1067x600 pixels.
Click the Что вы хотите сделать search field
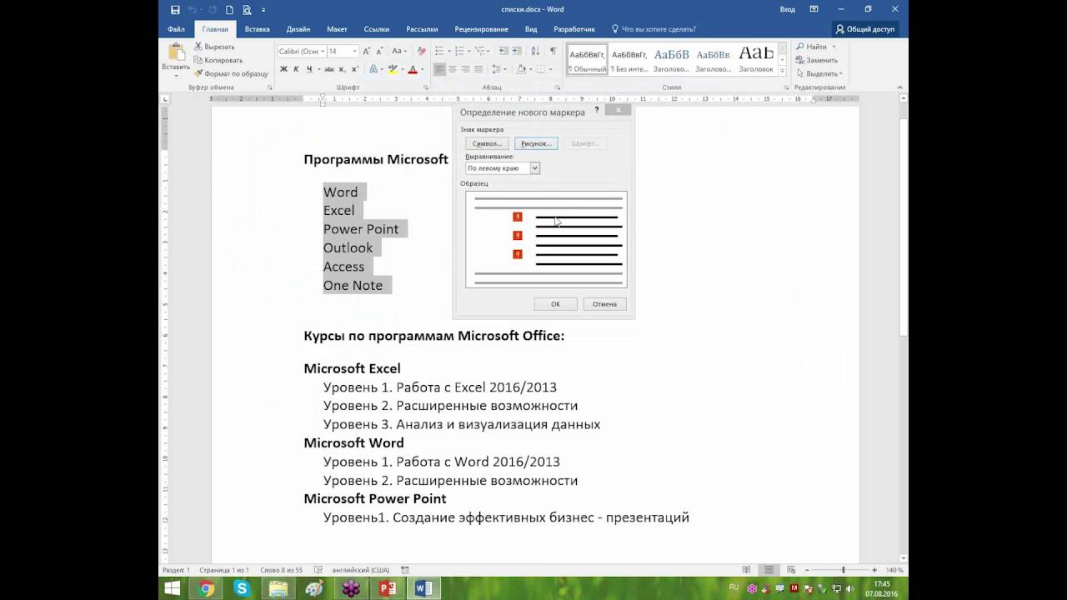click(654, 29)
